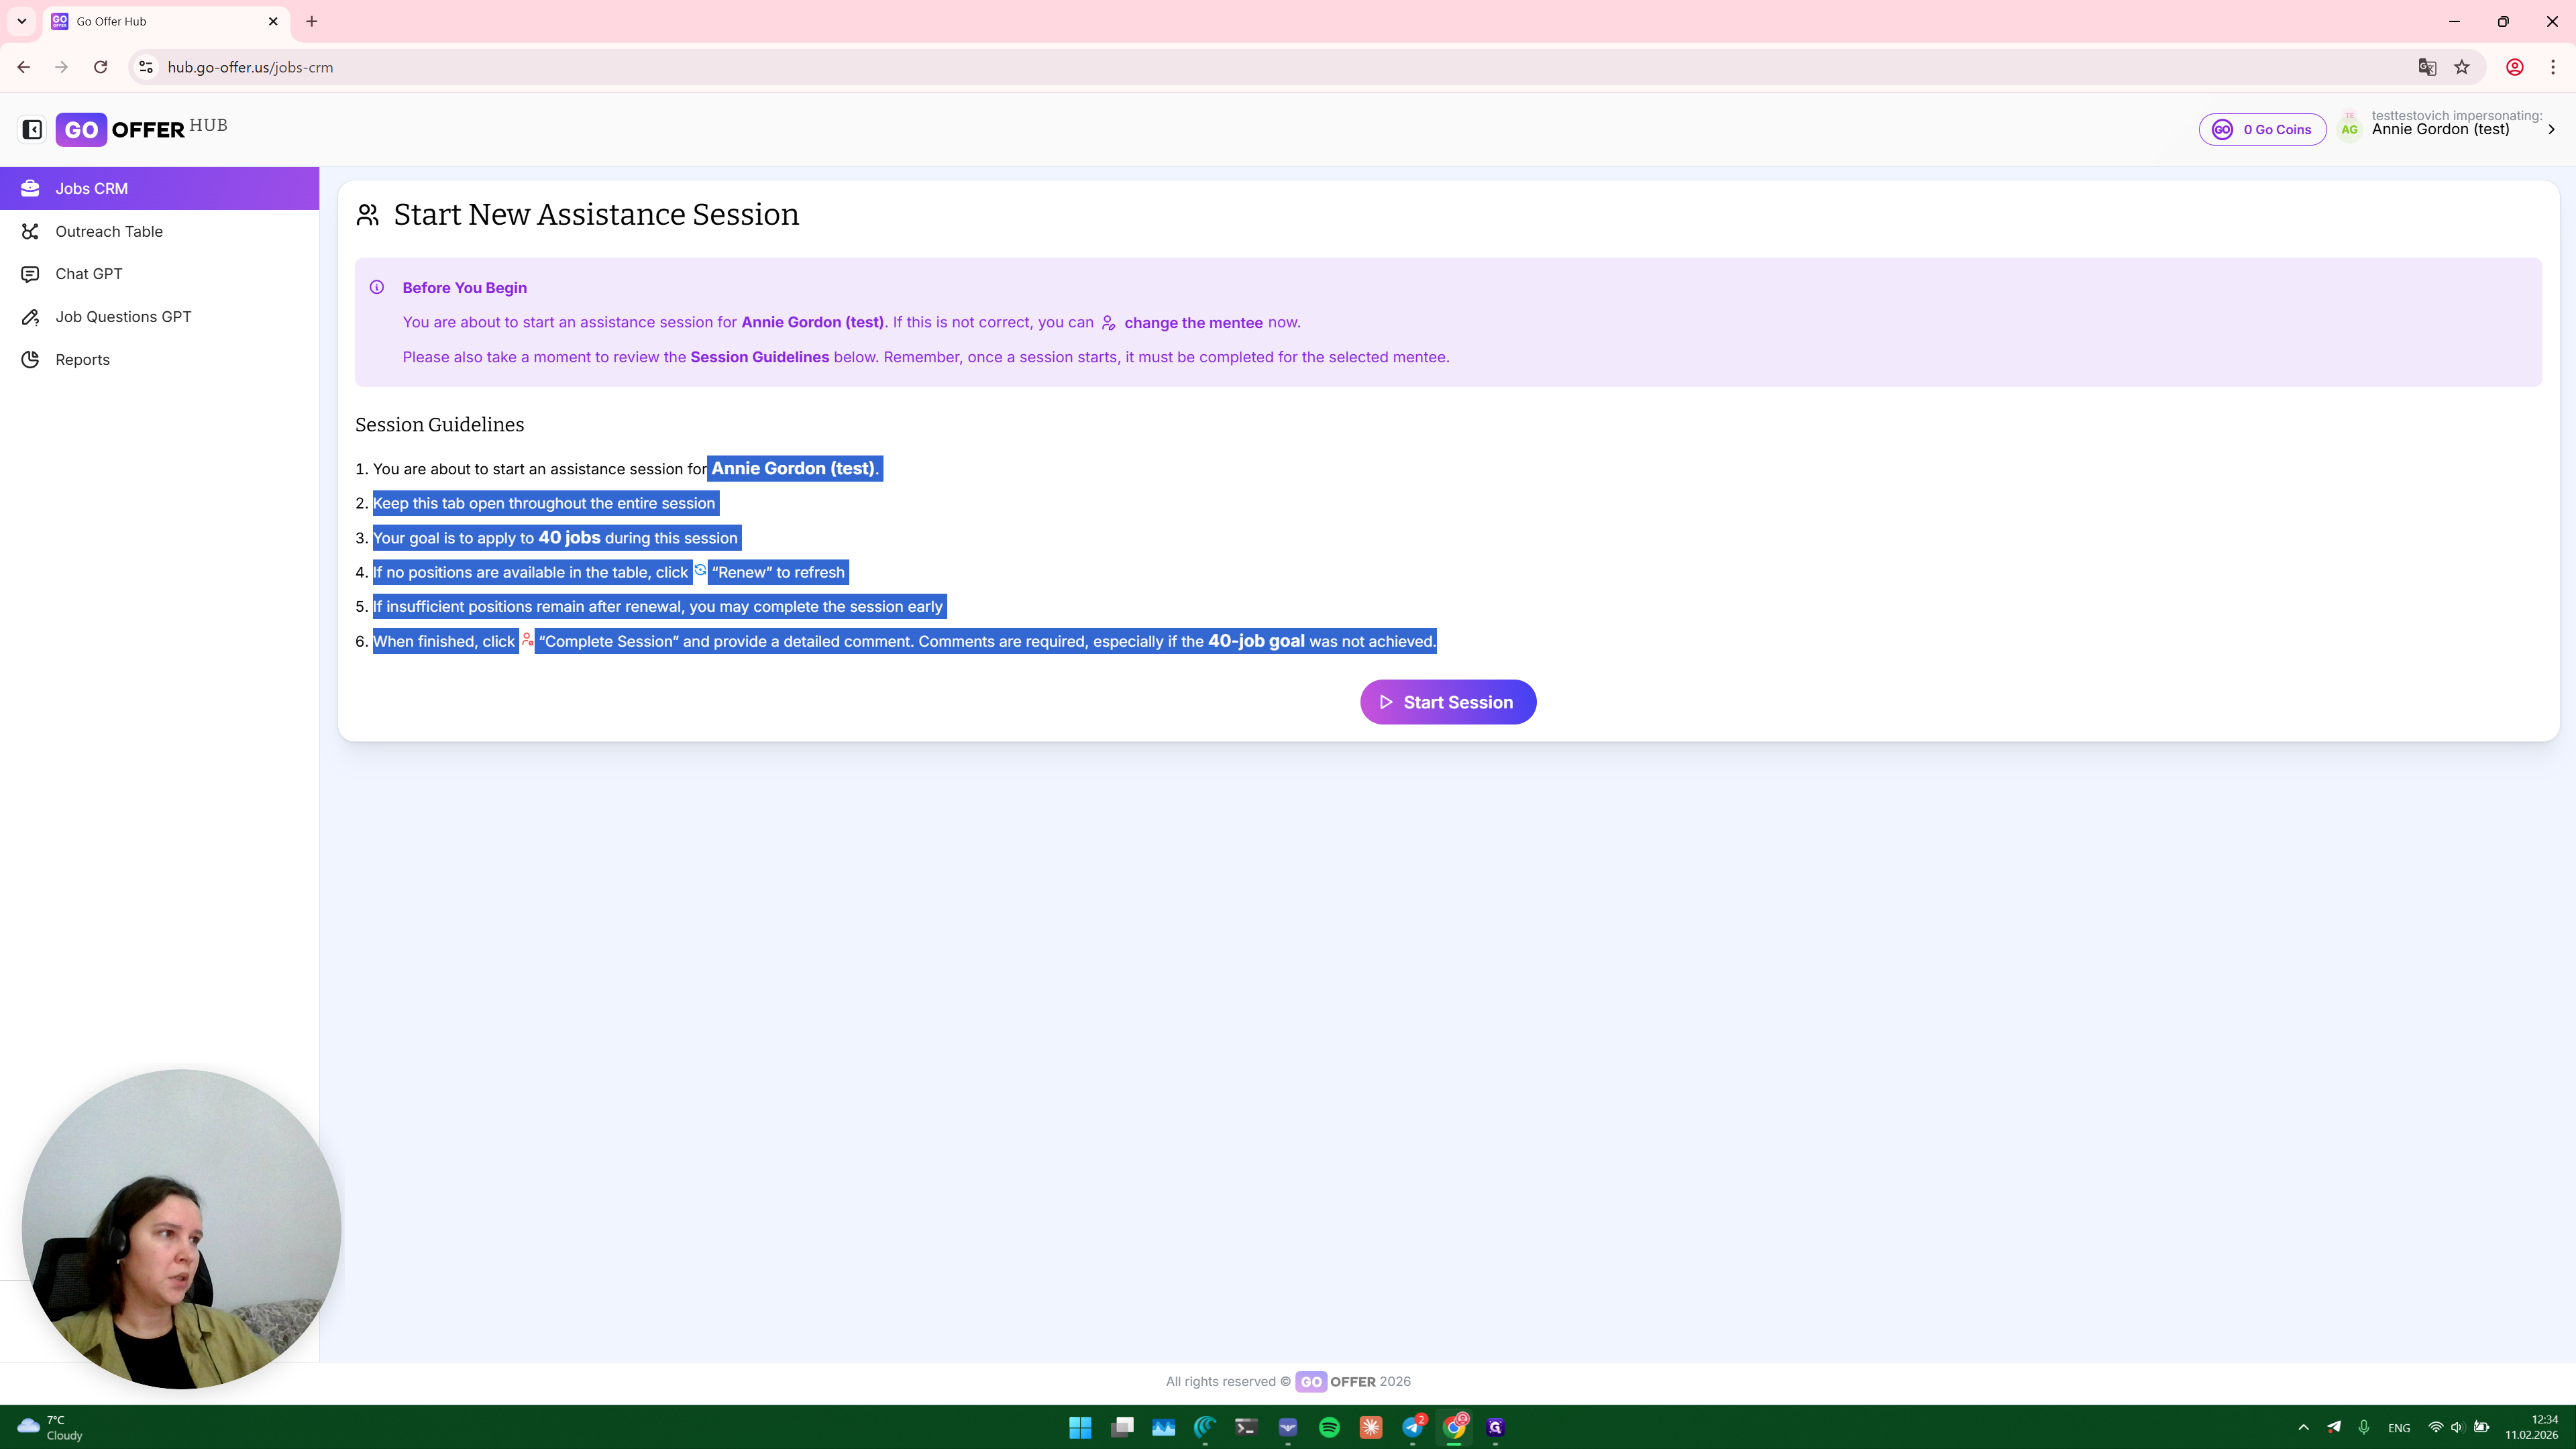Viewport: 2576px width, 1449px height.
Task: Expand the tab search dropdown arrow
Action: click(x=21, y=21)
